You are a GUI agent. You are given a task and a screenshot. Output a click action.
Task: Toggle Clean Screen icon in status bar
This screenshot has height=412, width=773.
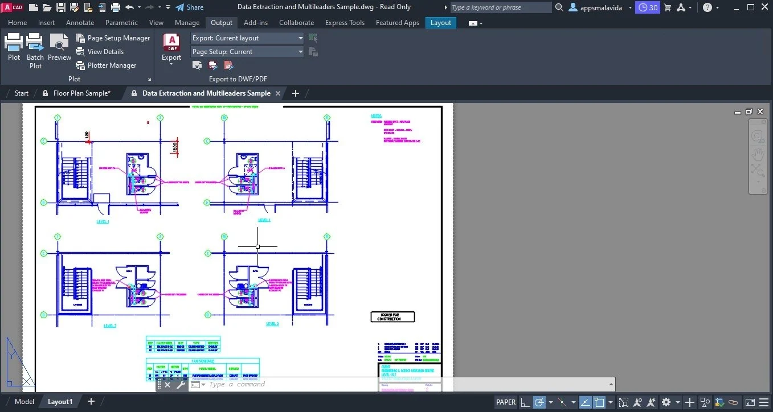pos(750,402)
